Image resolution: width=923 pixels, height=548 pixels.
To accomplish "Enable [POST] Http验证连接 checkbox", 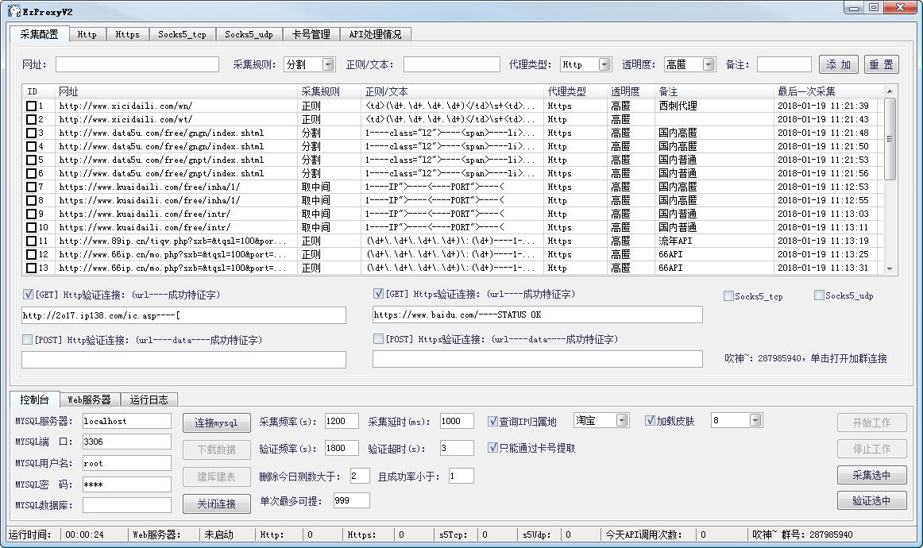I will click(x=27, y=339).
